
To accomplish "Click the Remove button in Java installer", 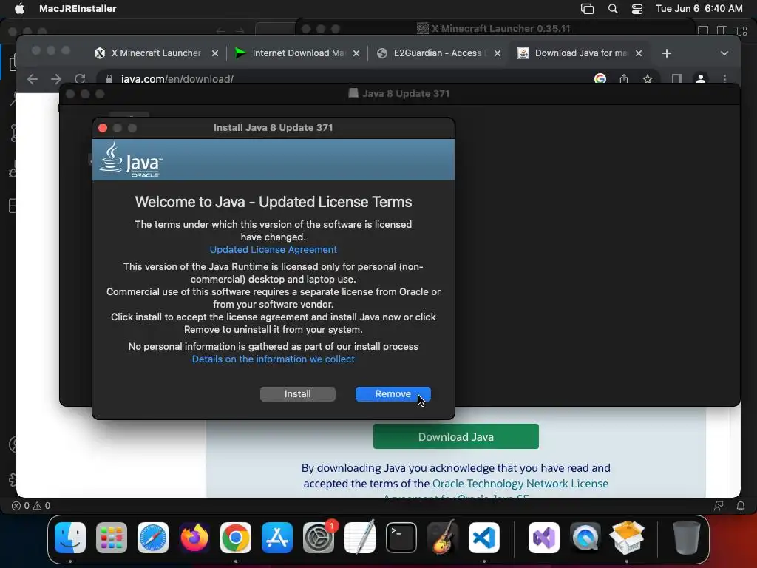I will point(393,394).
